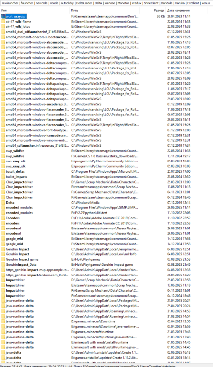The image size is (213, 367).
Task: Click the date 07.12.2019 17:34
Action: 179,146
